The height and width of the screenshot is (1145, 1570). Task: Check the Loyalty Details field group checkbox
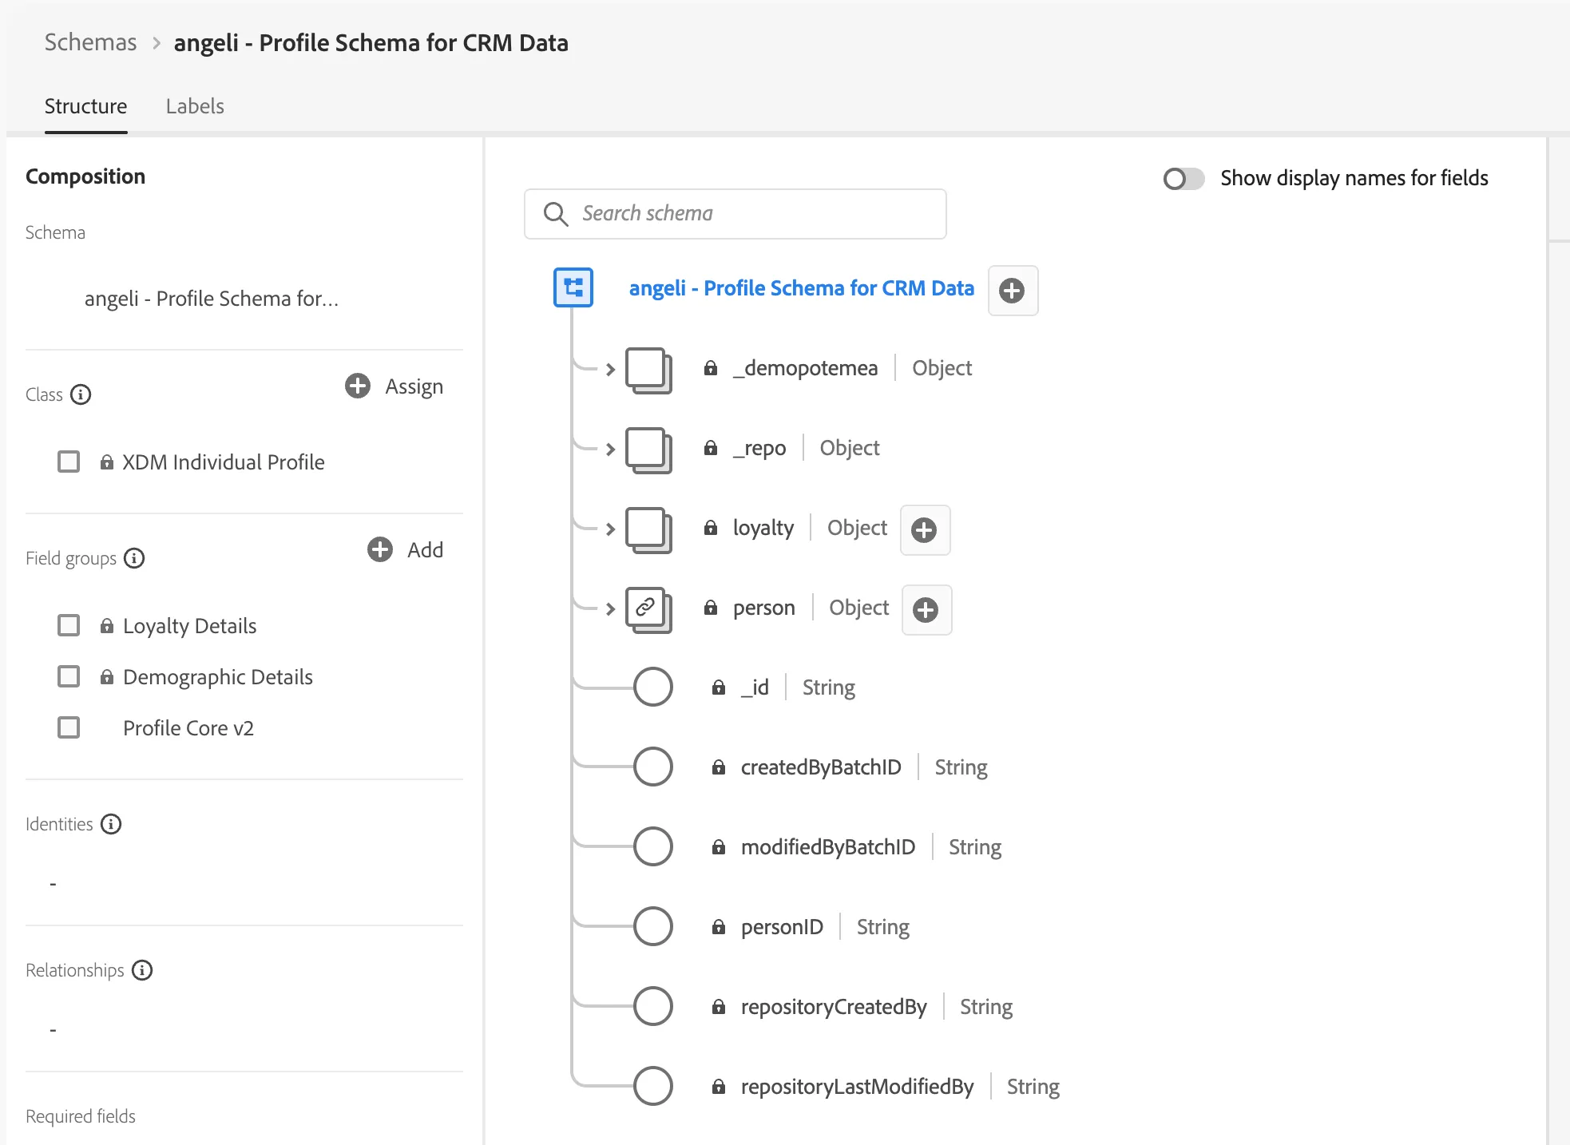69,625
